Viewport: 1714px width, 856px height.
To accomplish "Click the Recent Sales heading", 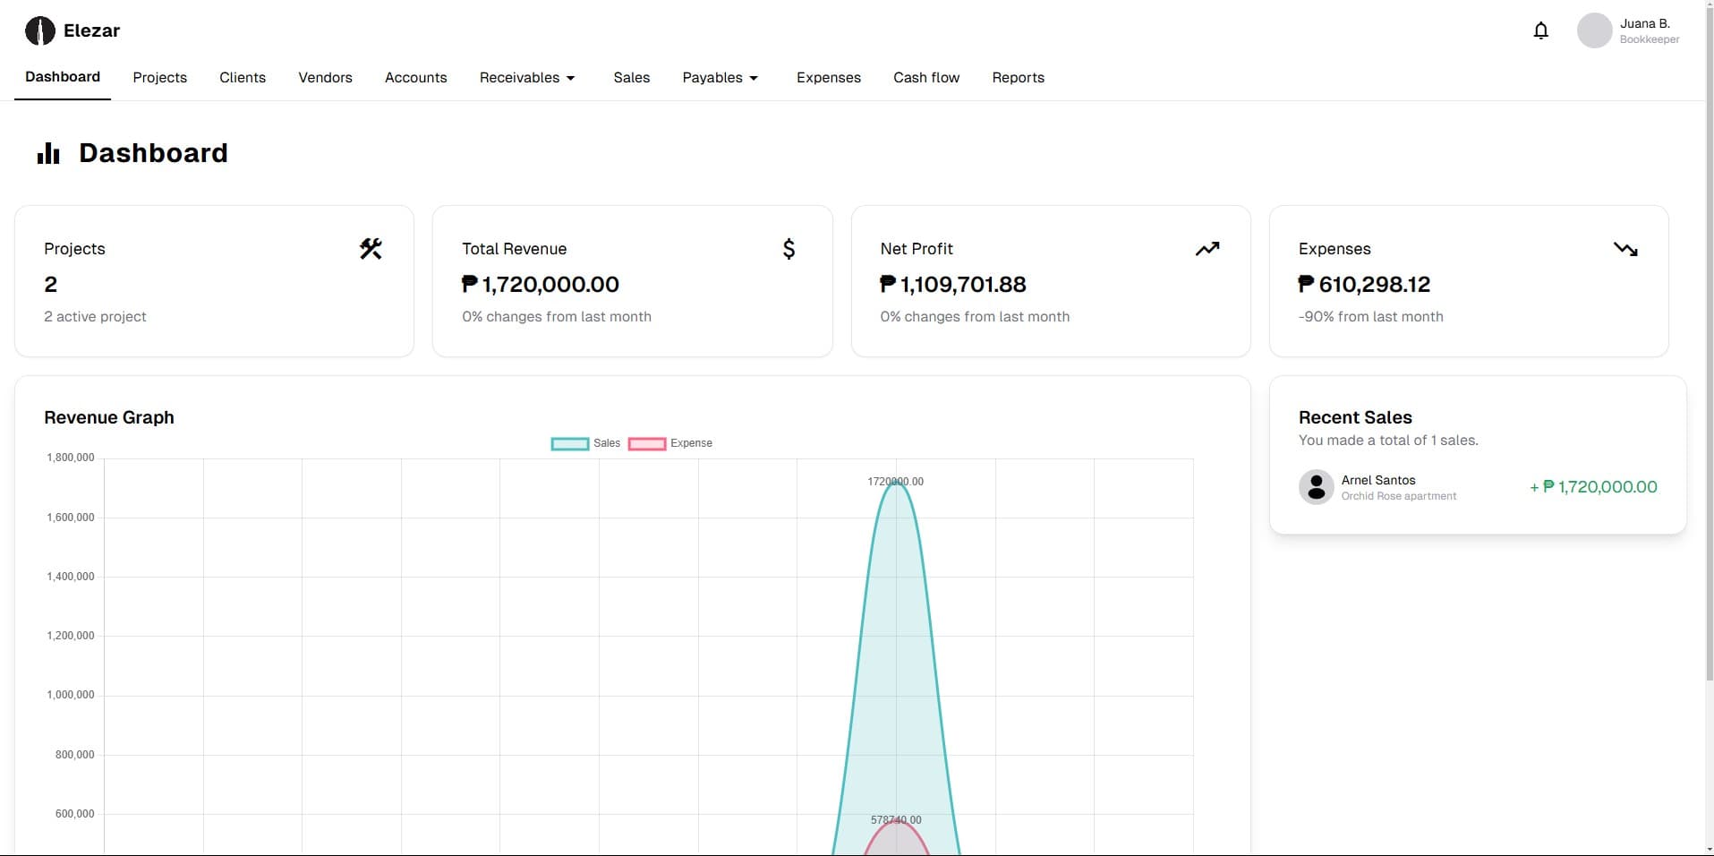I will coord(1355,417).
